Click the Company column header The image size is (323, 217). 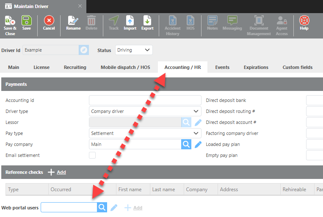click(x=201, y=189)
